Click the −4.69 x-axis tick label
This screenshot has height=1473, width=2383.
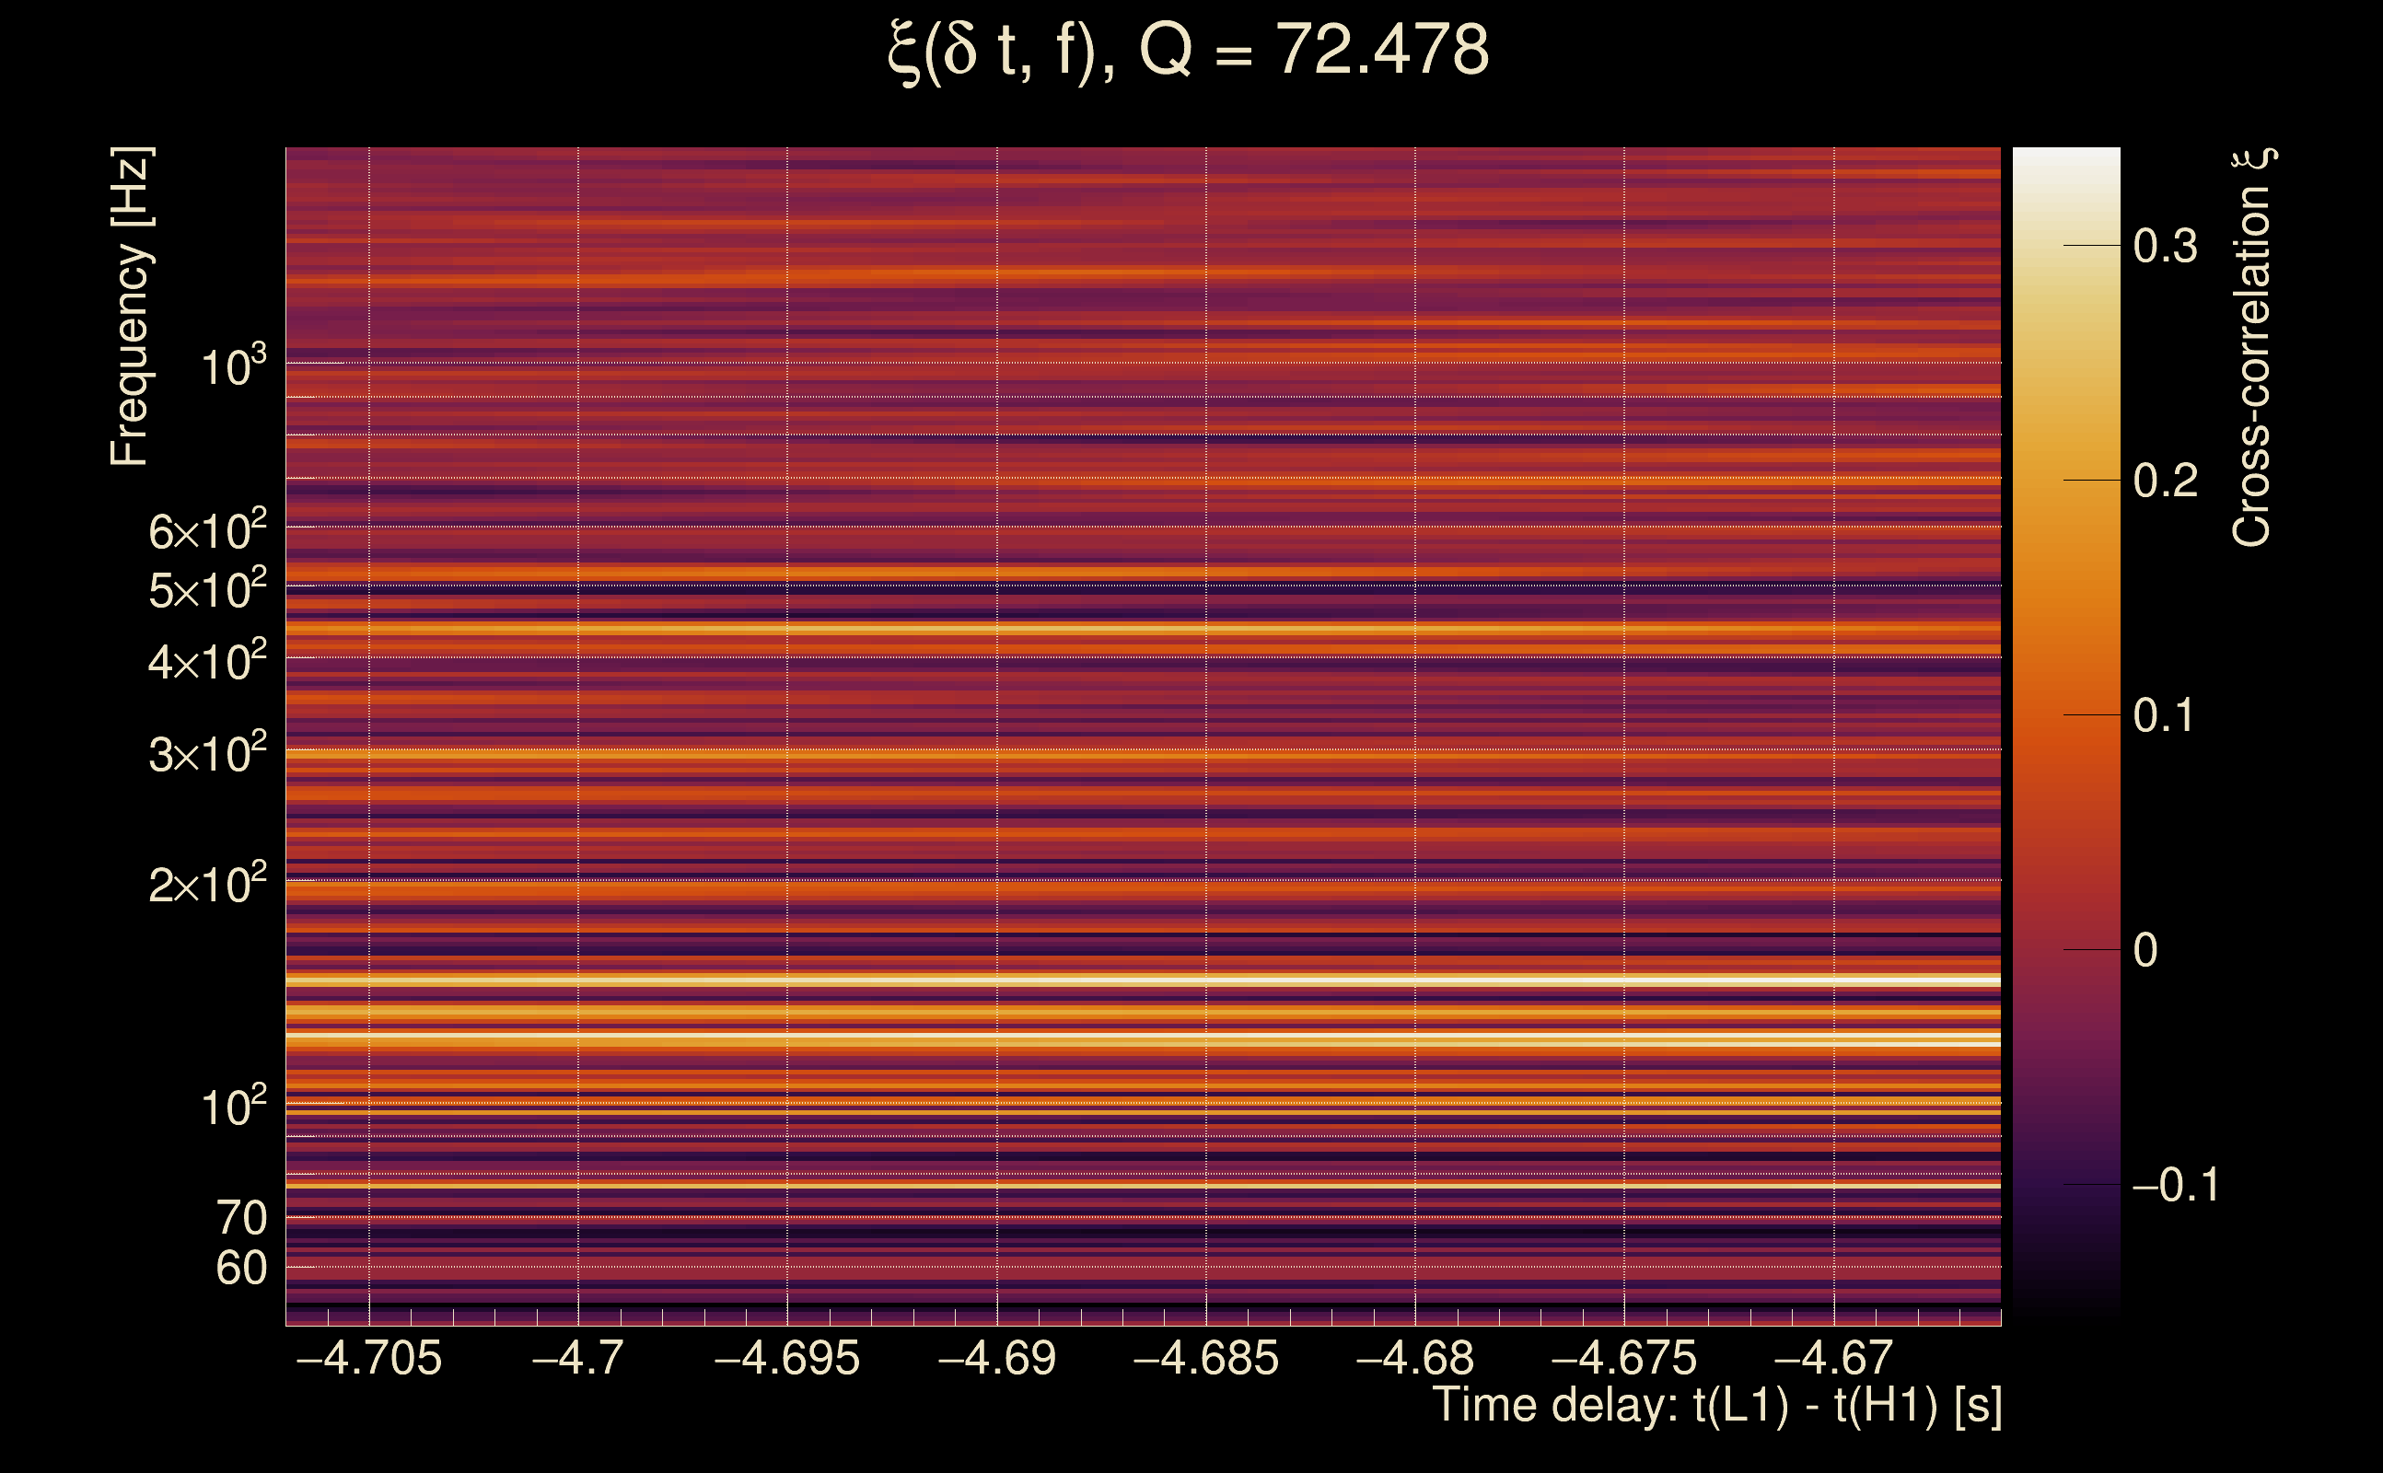(996, 1358)
